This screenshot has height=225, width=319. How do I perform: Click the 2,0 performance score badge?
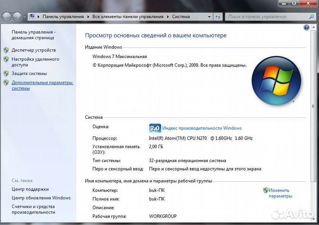pos(155,128)
